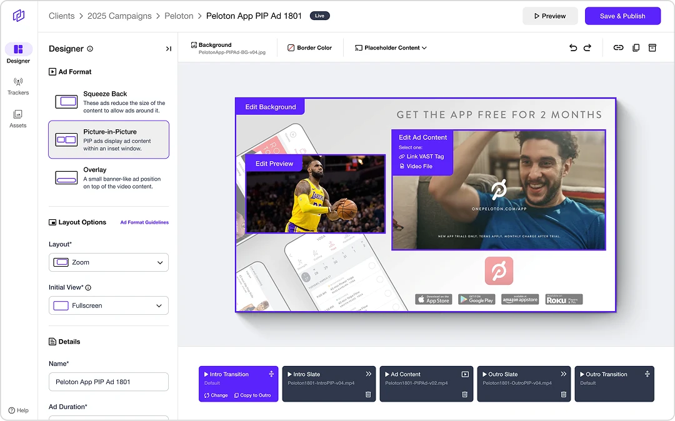675x421 pixels.
Task: Click the 'Peloton1801-IntroPIP-v04.mp4' file name
Action: click(321, 383)
